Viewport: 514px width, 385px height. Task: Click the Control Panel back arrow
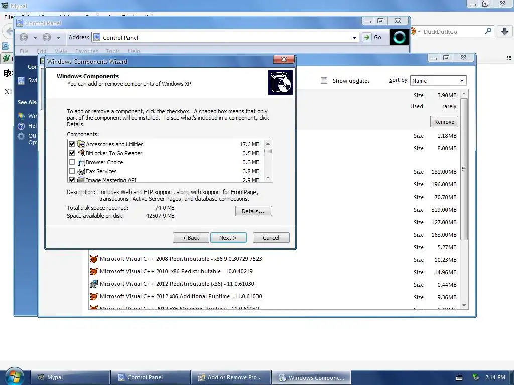[24, 37]
